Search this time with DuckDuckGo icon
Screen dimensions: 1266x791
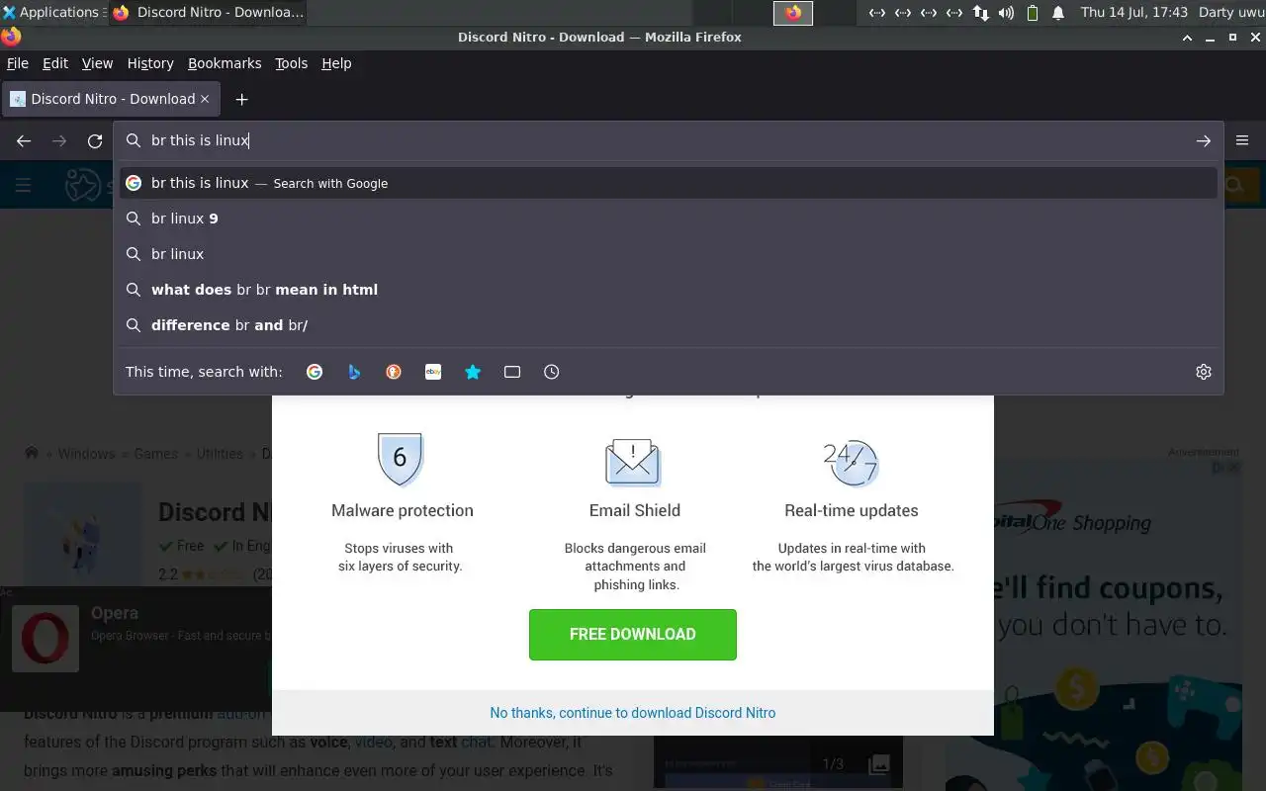(x=394, y=372)
